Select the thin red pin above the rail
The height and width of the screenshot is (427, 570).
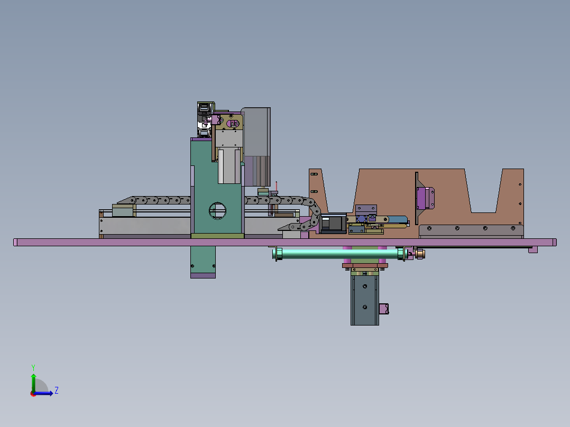(x=276, y=185)
